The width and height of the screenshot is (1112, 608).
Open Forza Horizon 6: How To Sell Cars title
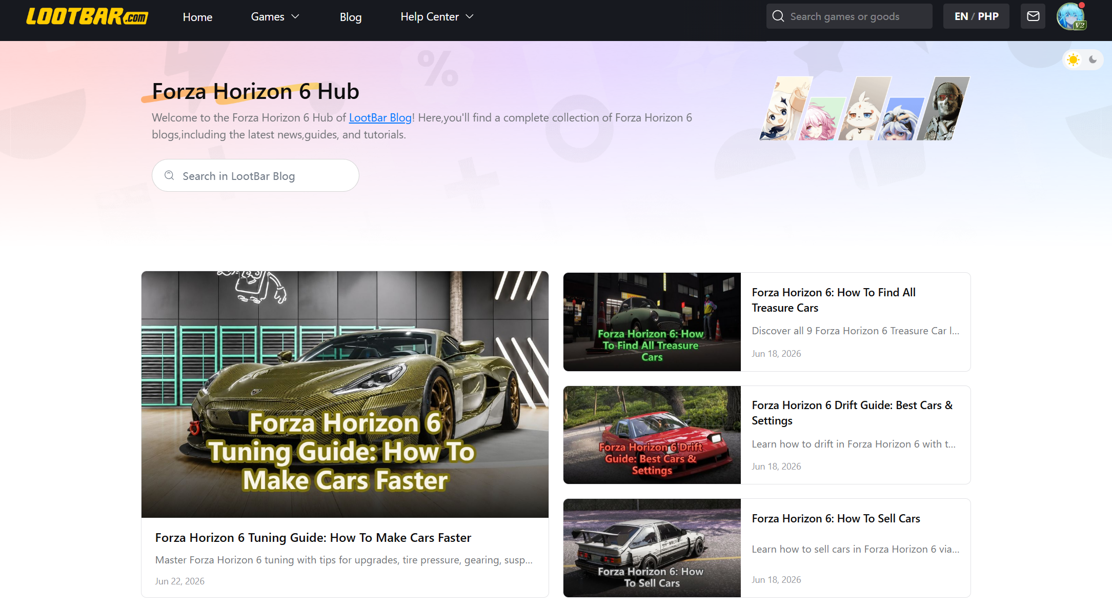point(836,519)
